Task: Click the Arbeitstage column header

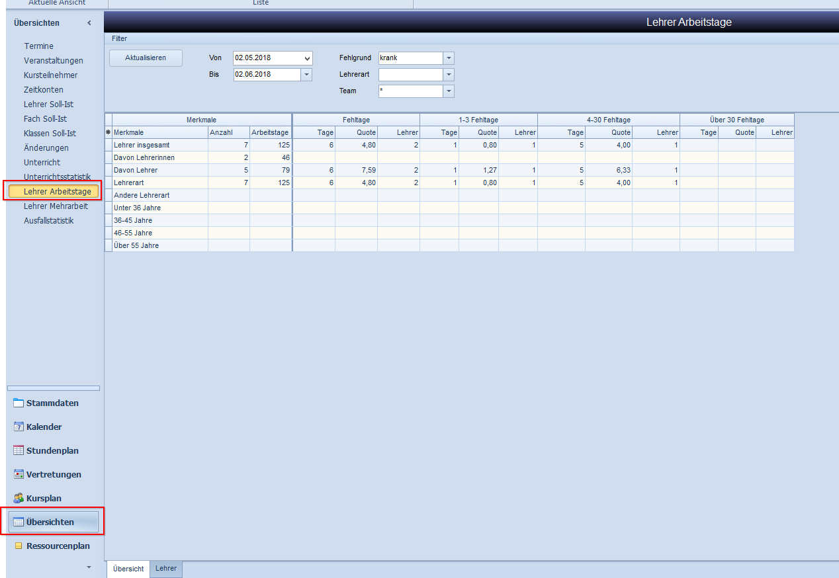Action: click(271, 132)
